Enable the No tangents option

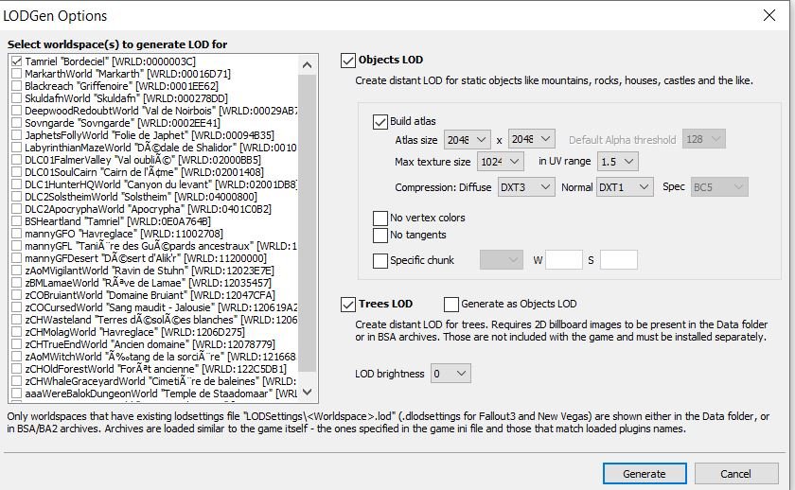[380, 236]
